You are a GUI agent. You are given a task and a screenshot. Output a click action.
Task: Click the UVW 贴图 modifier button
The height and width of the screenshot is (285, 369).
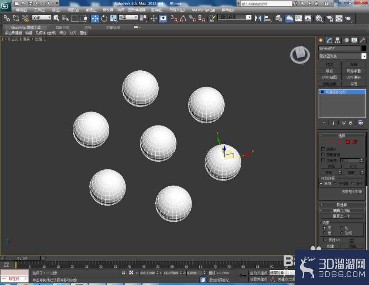[330, 77]
